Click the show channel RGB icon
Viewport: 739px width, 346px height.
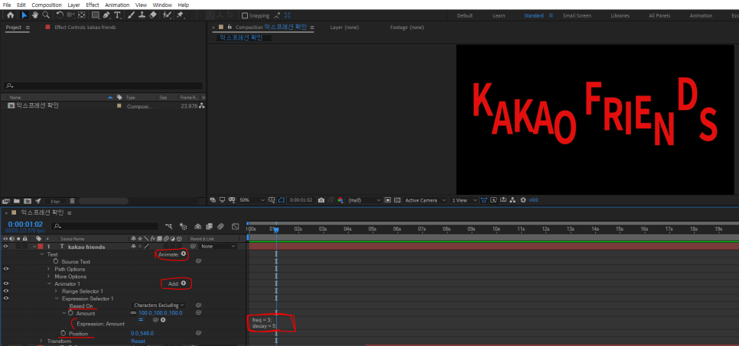(x=340, y=200)
